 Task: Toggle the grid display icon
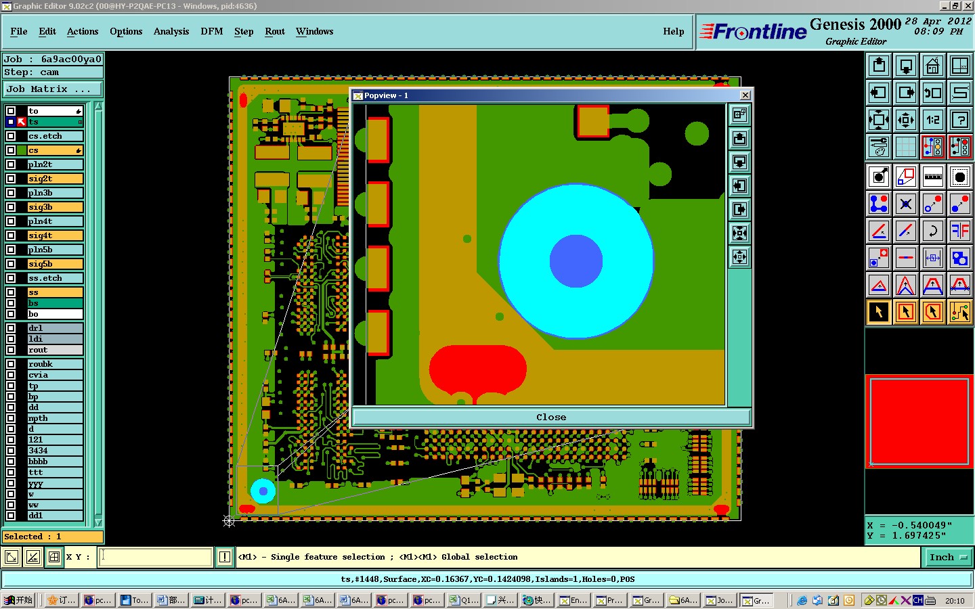pos(906,146)
